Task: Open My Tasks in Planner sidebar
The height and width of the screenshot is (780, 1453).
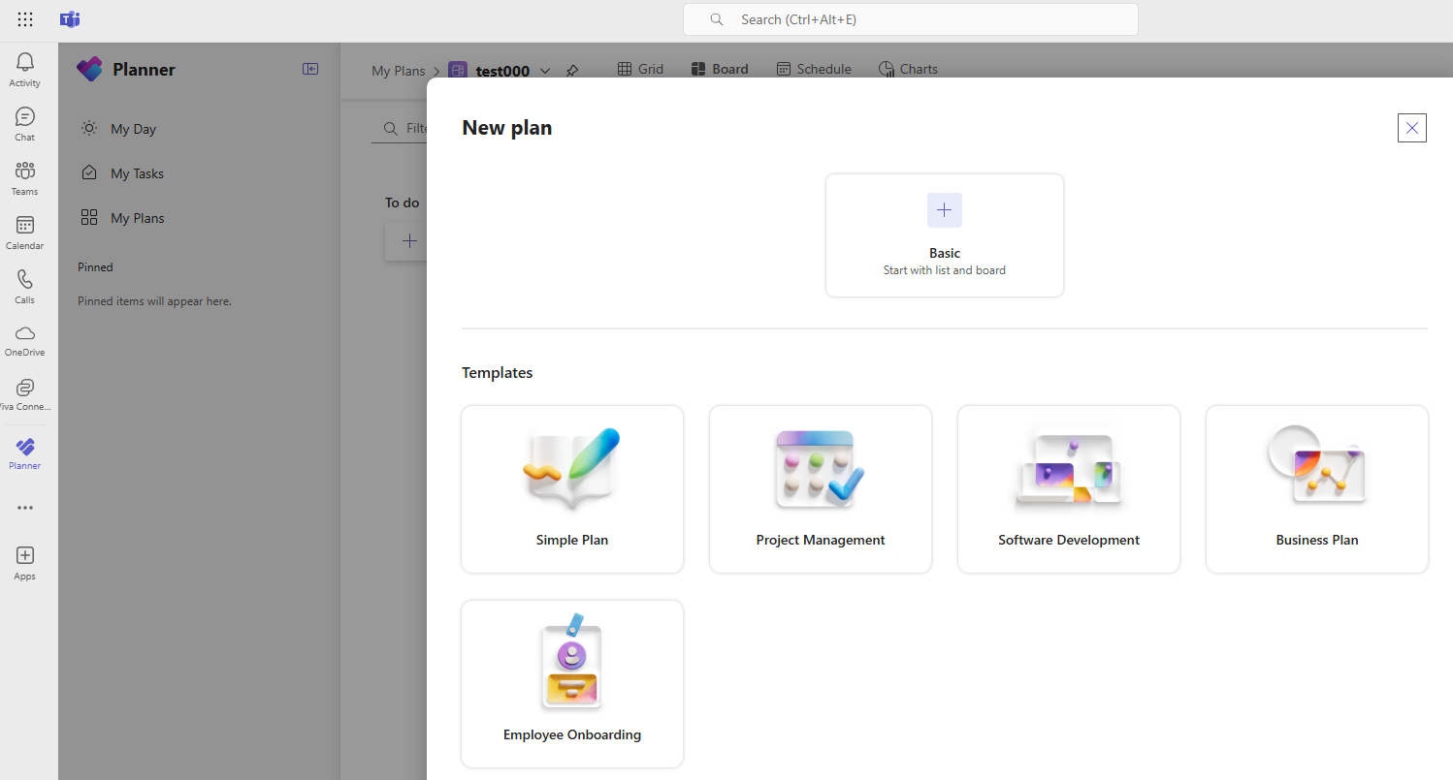Action: tap(199, 173)
